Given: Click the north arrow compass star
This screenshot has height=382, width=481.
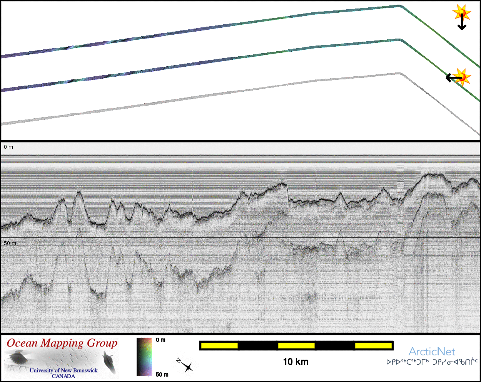Looking at the screenshot, I should click(185, 365).
